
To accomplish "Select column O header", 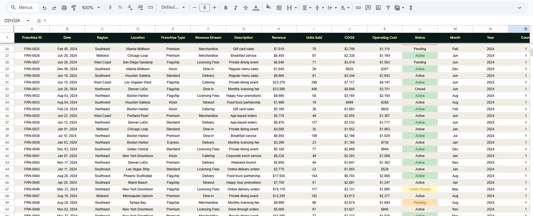I will click(521, 29).
